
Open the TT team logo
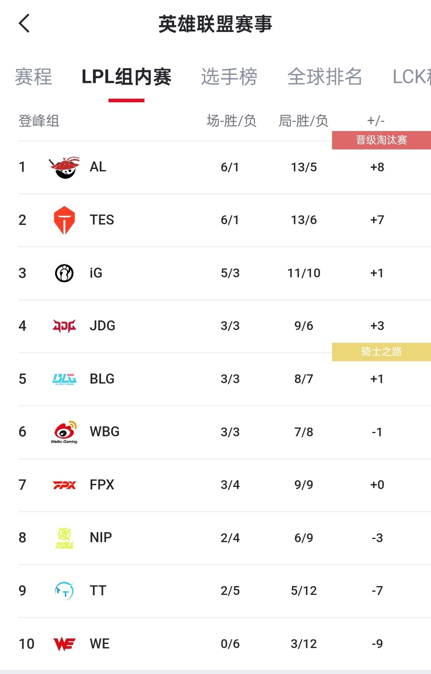point(64,590)
